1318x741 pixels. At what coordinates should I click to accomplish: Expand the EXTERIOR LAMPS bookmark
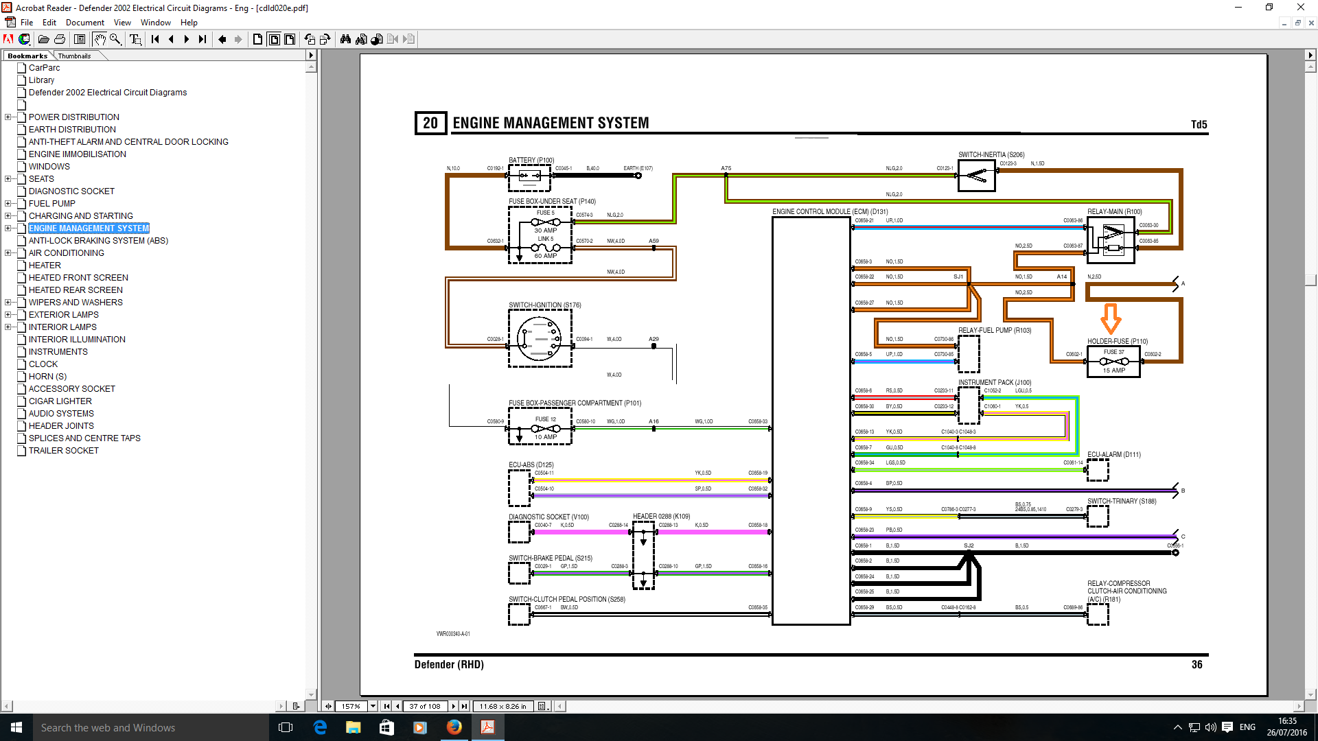(x=8, y=315)
